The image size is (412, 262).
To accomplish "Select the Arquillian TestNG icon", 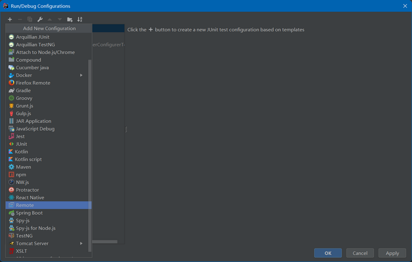I will pos(11,45).
